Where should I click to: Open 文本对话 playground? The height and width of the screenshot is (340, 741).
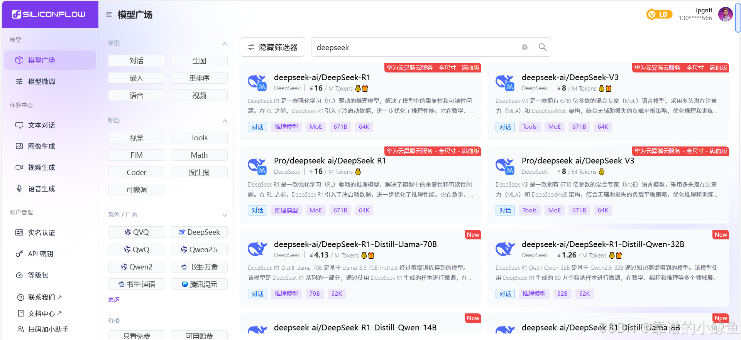tap(50, 125)
